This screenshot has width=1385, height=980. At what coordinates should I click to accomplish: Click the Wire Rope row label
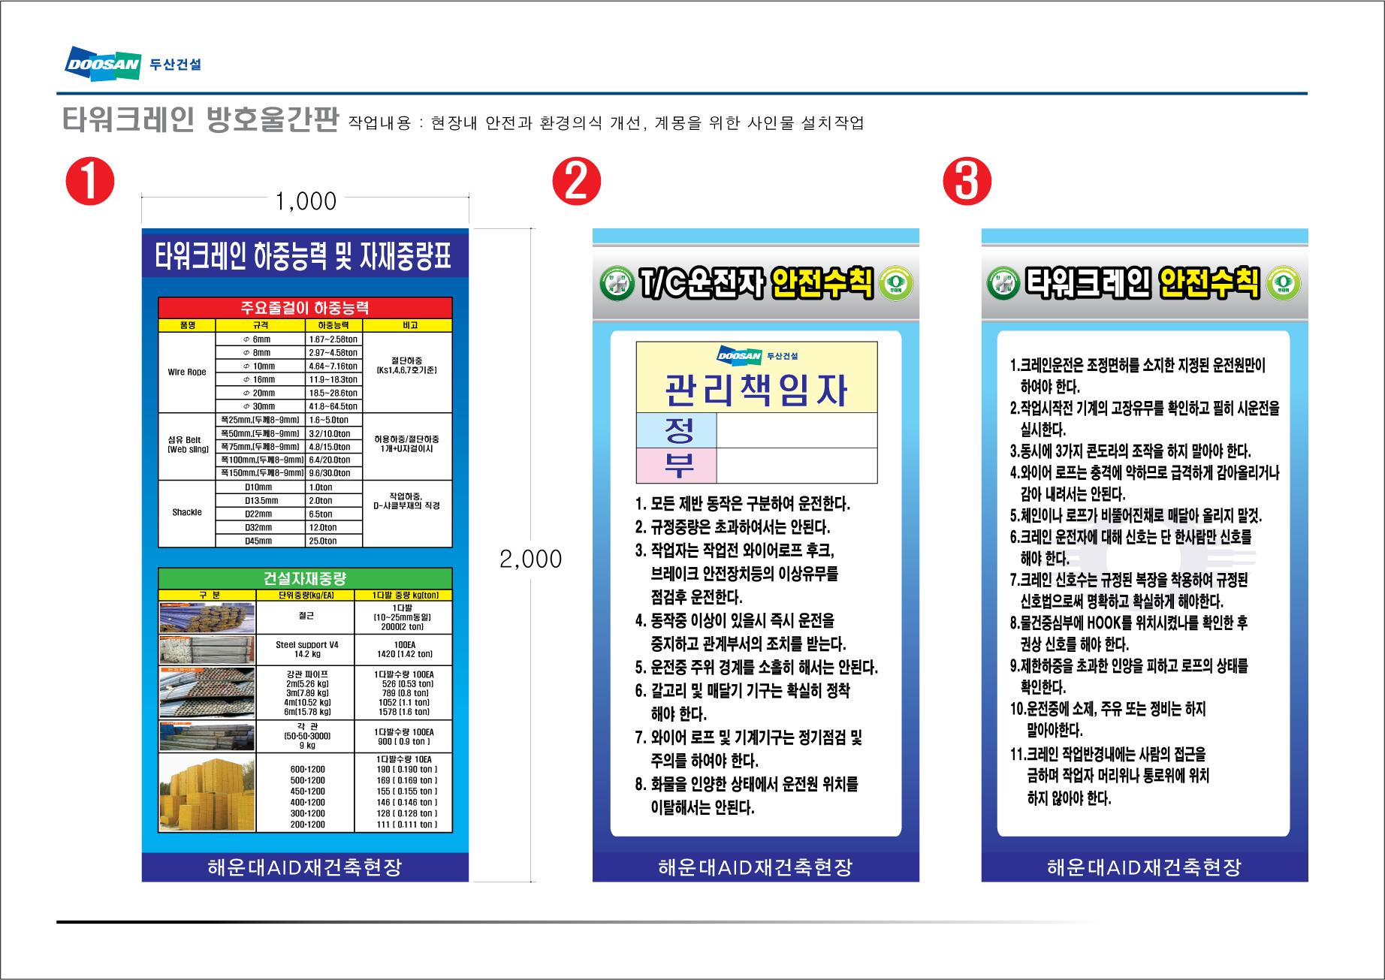(187, 372)
